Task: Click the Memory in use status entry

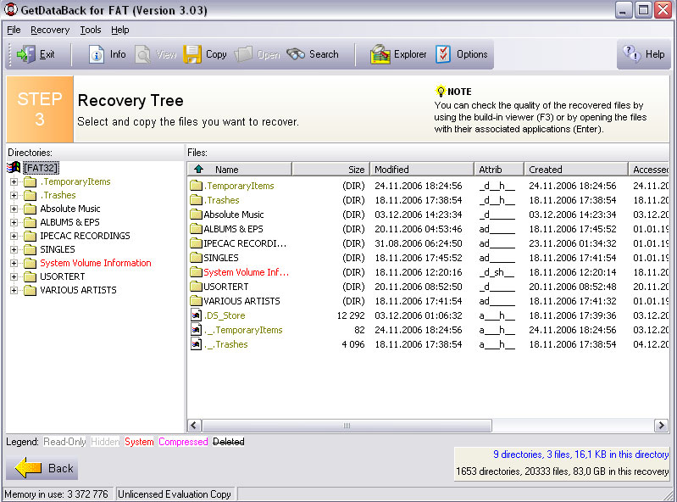Action: coord(56,494)
